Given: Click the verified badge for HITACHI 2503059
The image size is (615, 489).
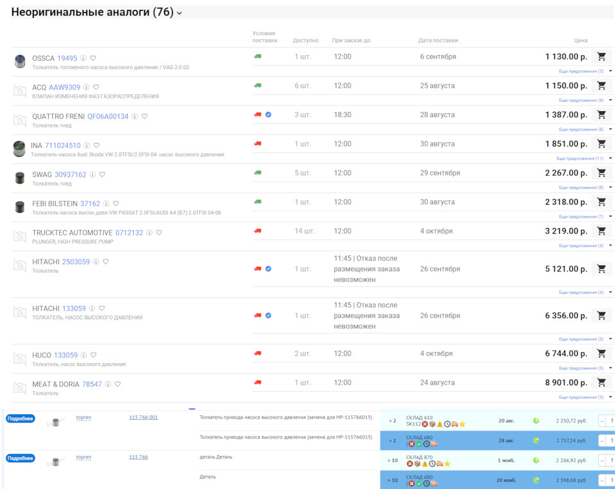Looking at the screenshot, I should [x=268, y=269].
